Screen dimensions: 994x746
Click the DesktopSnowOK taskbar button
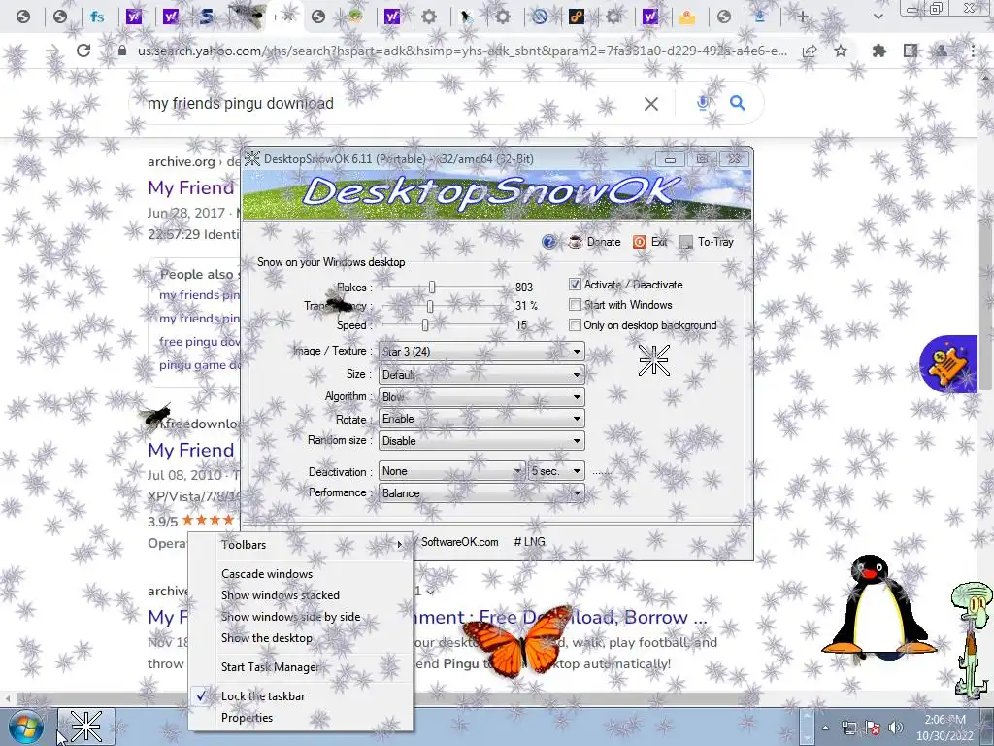coord(86,727)
